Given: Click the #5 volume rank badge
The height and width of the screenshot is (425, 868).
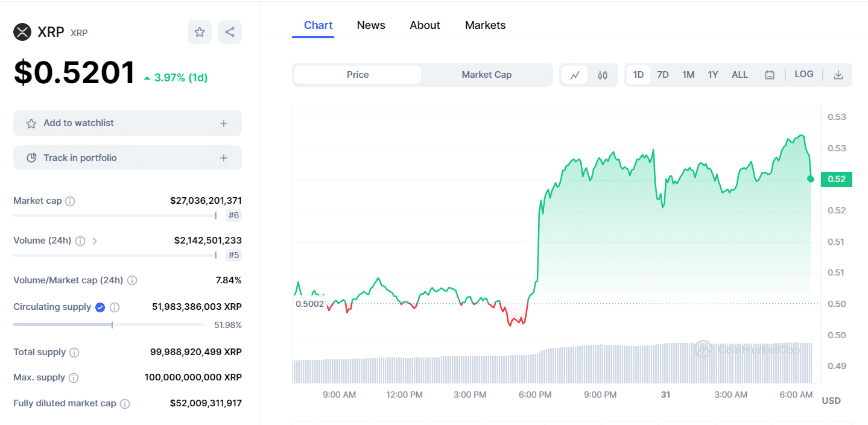Looking at the screenshot, I should [x=233, y=255].
